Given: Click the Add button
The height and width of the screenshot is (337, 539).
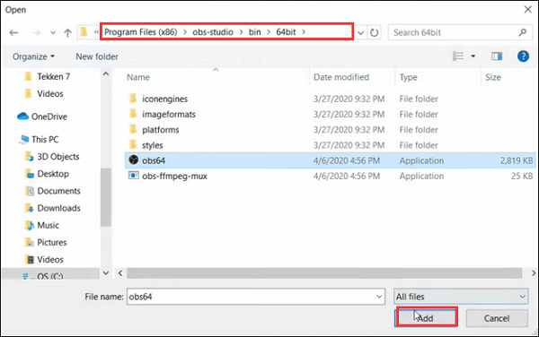Looking at the screenshot, I should click(x=427, y=317).
